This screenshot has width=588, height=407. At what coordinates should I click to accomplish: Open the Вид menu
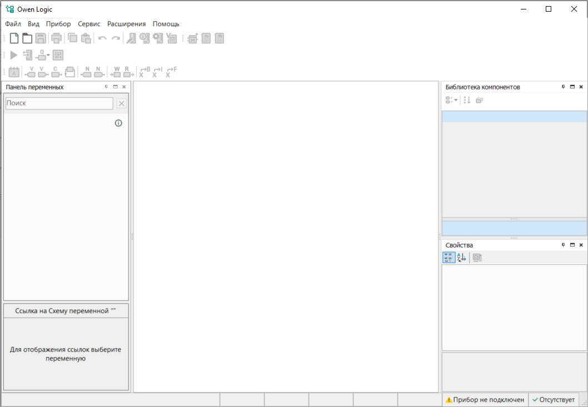coord(33,24)
